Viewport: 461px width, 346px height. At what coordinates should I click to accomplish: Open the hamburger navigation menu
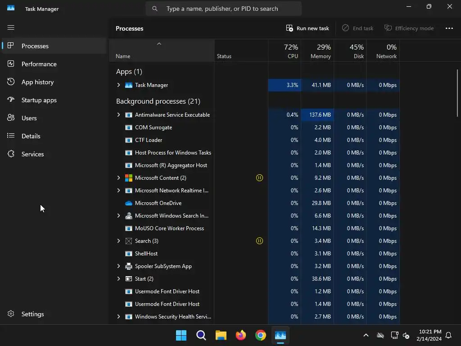[x=11, y=27]
